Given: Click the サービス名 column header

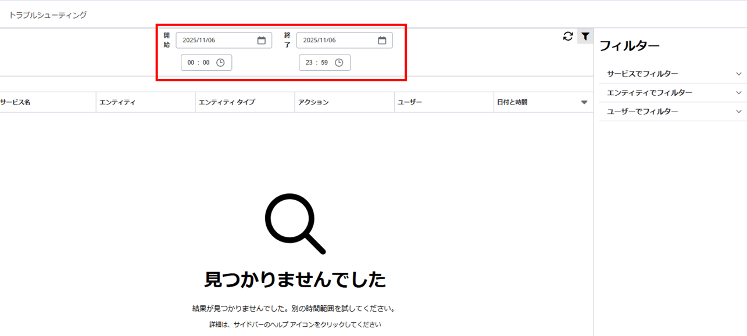Looking at the screenshot, I should tap(16, 102).
